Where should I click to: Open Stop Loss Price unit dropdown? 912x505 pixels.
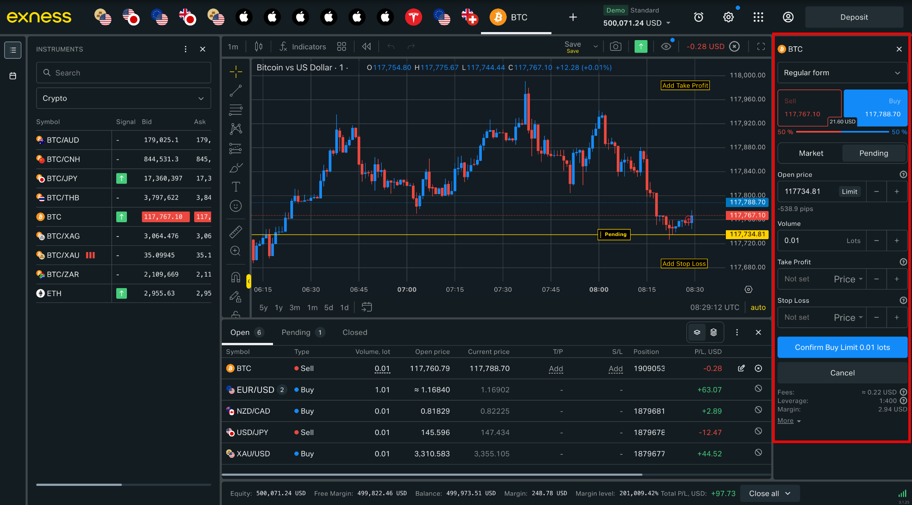[848, 318]
